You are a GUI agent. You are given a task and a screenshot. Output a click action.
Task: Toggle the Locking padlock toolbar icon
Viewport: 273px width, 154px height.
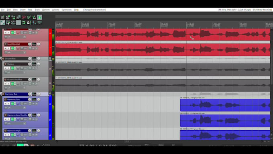(29, 23)
